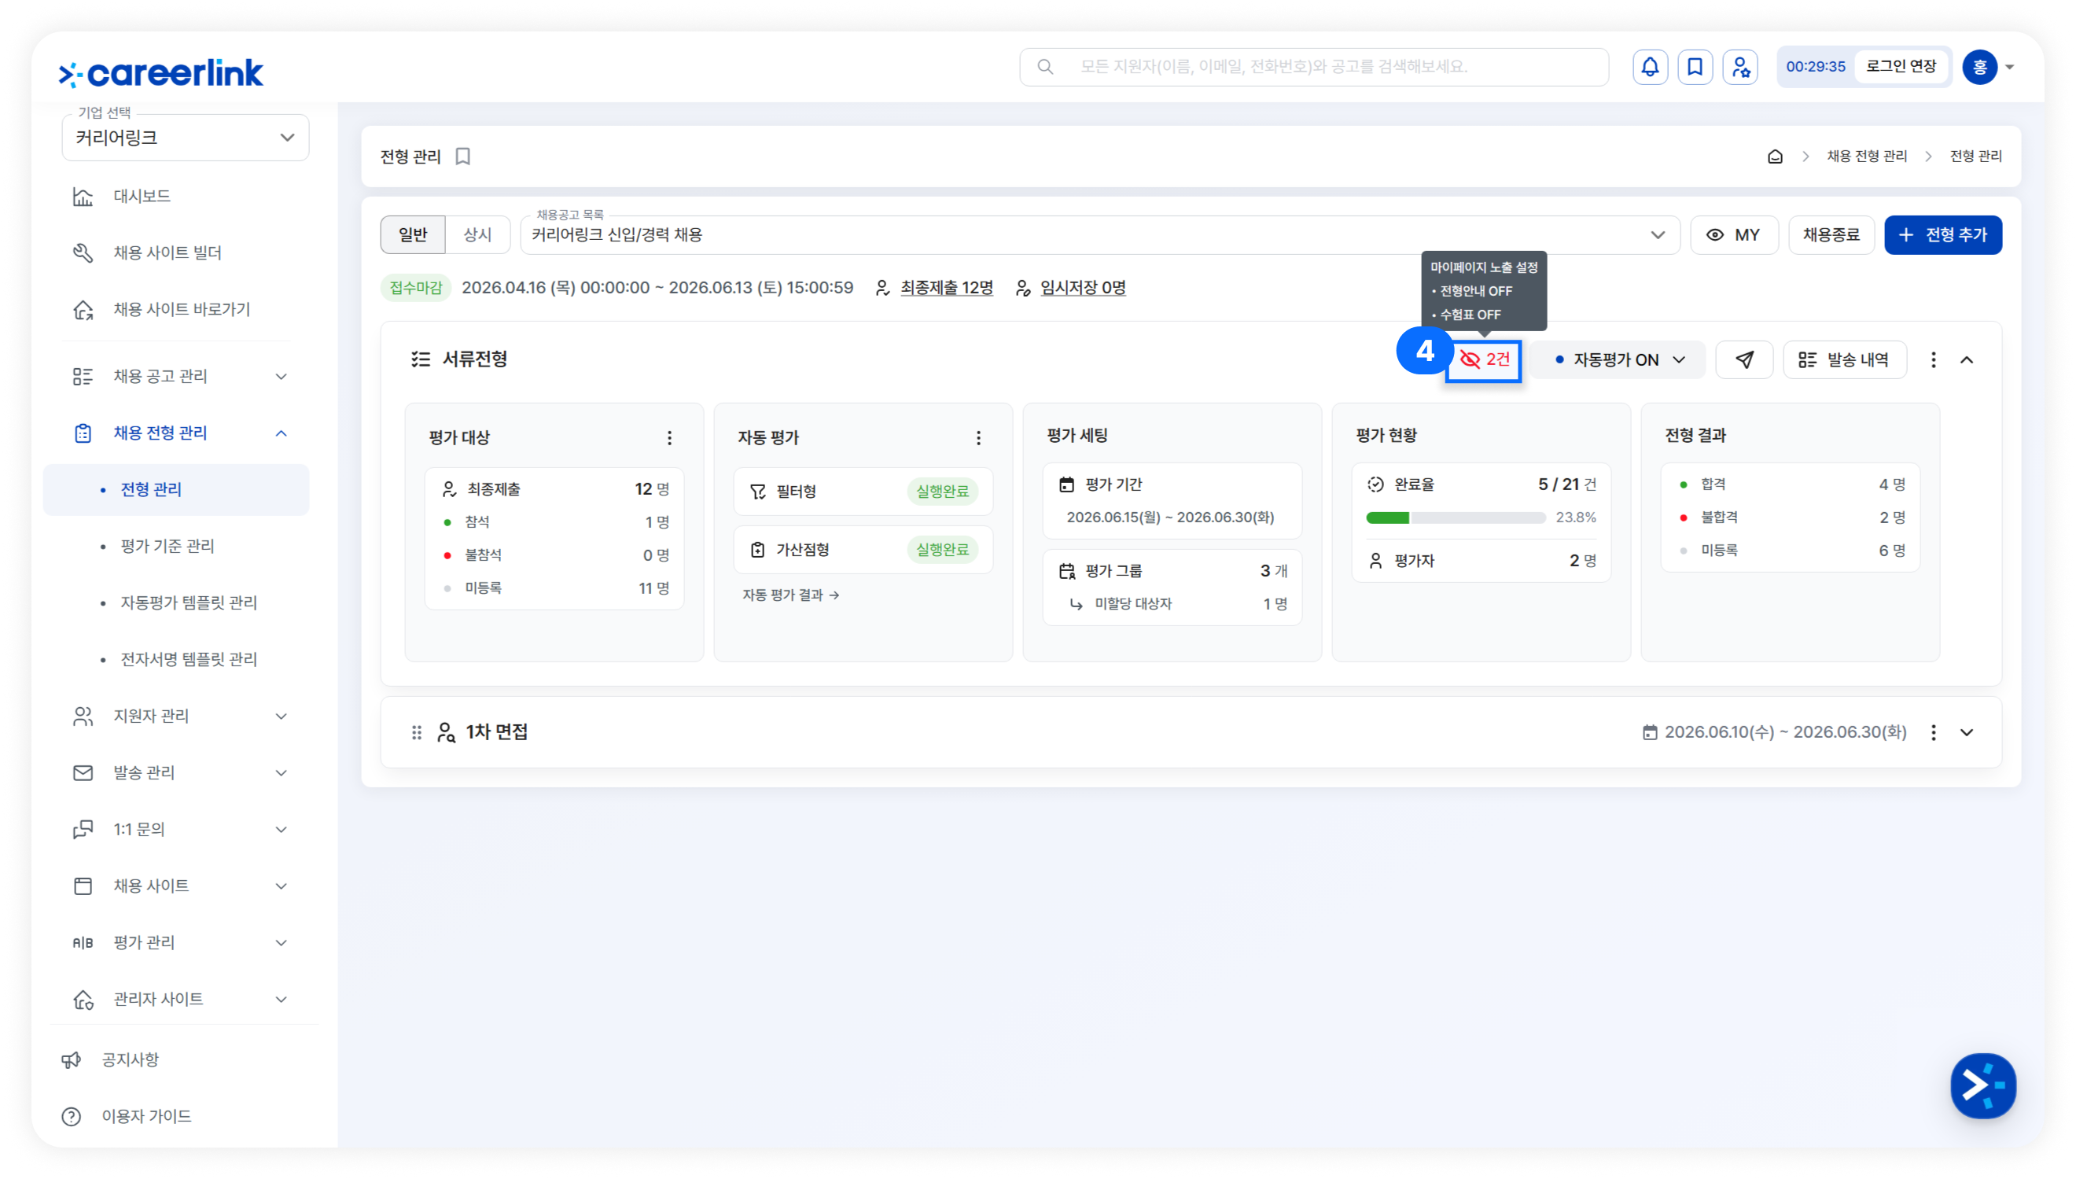Click the 평가 그룹 3 개 row
Screen dimensions: 2076x1179
coord(1172,571)
